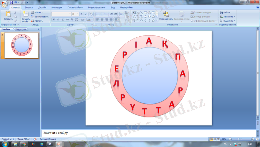260x147 pixels.
Task: Open the Анимация ribbon tab
Action: tap(57, 7)
